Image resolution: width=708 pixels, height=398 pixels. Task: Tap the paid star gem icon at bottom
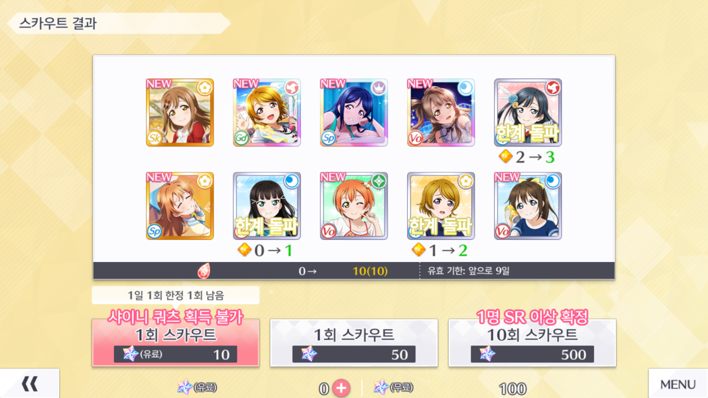pyautogui.click(x=185, y=387)
